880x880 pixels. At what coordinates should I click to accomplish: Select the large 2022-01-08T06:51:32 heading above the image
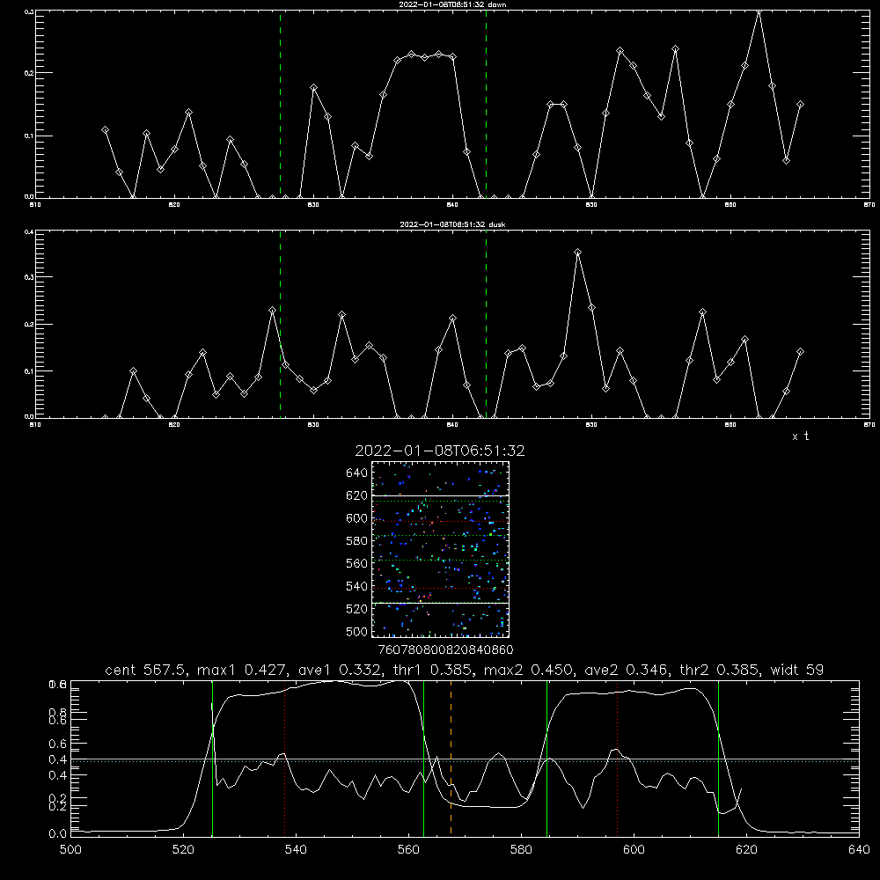point(440,451)
